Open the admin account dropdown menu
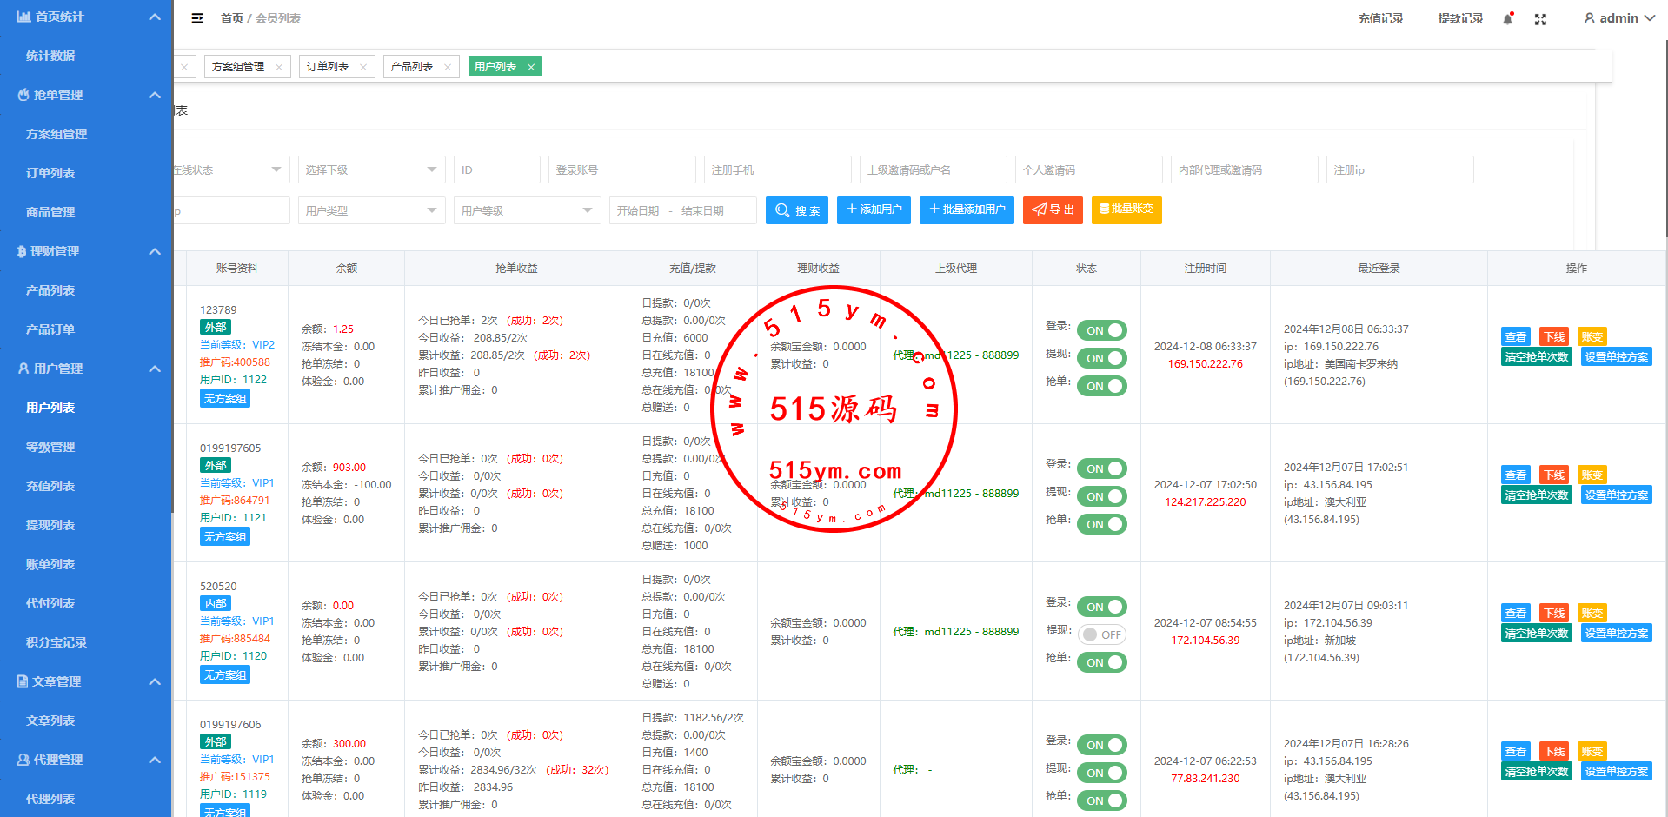 (1618, 18)
